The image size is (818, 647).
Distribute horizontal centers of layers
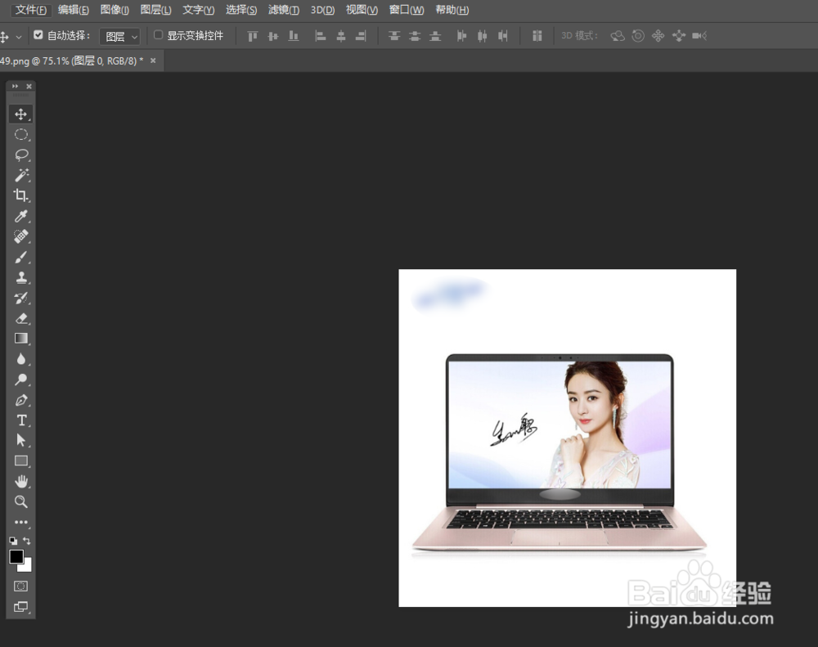point(483,36)
